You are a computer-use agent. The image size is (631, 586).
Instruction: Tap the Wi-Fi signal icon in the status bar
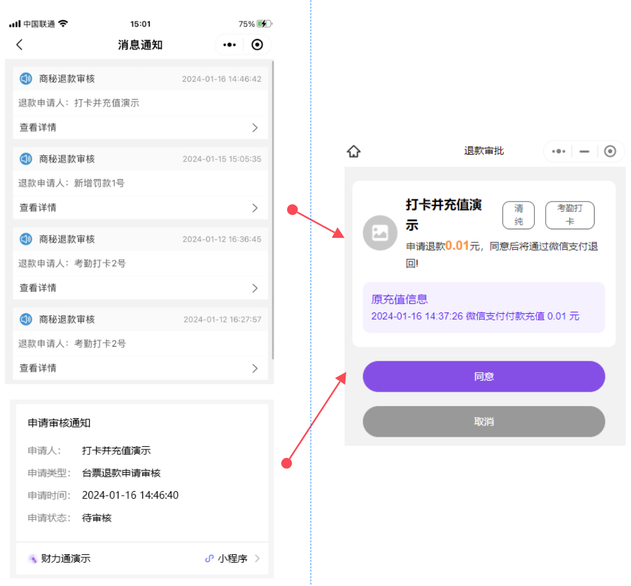coord(63,24)
